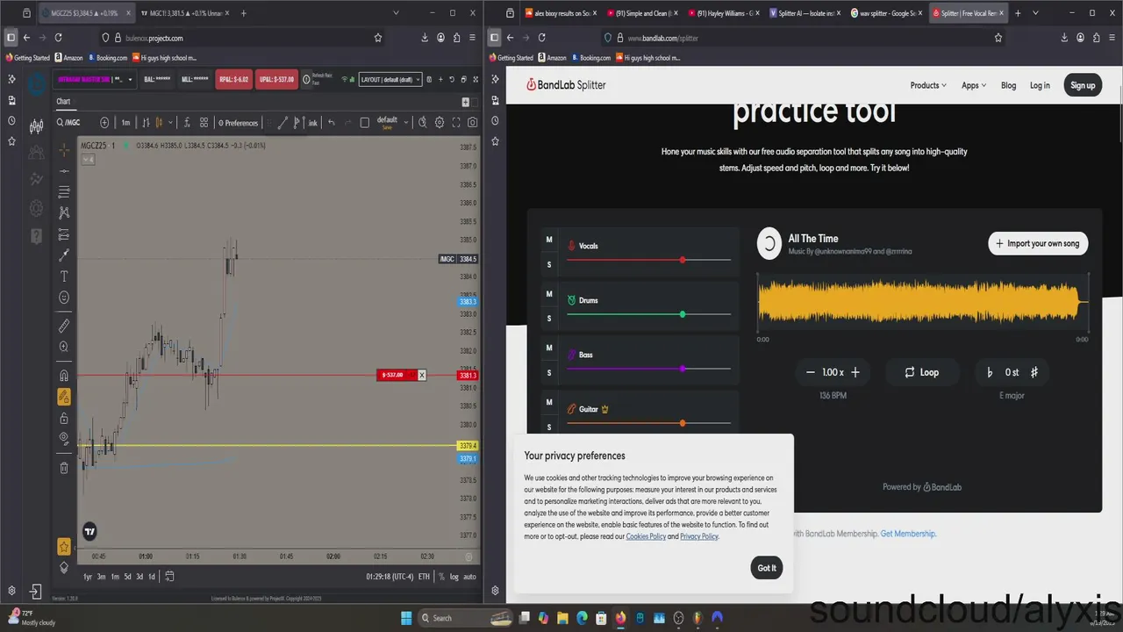
Task: Open the Cookies Policy link
Action: coord(646,536)
